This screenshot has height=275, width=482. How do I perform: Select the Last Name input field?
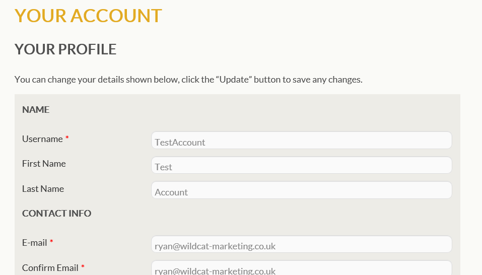click(301, 190)
